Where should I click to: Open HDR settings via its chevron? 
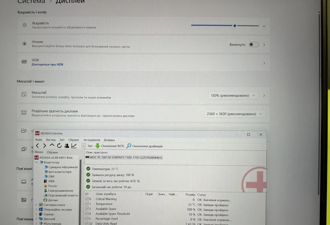(x=264, y=63)
